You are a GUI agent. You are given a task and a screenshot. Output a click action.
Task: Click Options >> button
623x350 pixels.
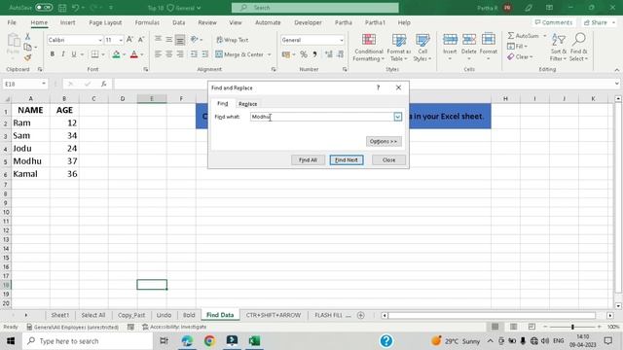coord(384,141)
